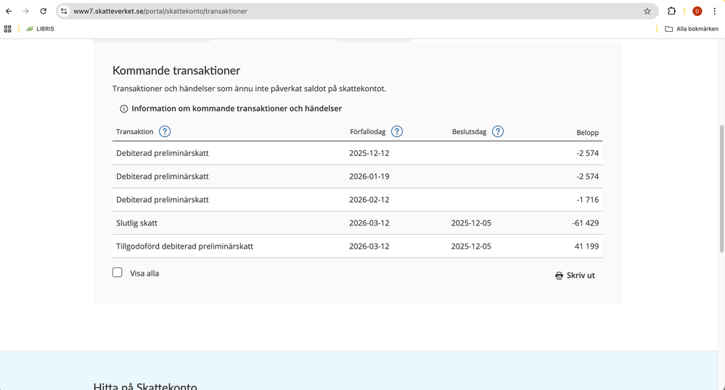
Task: Click the page's vertical scrollbar
Action: [x=721, y=188]
